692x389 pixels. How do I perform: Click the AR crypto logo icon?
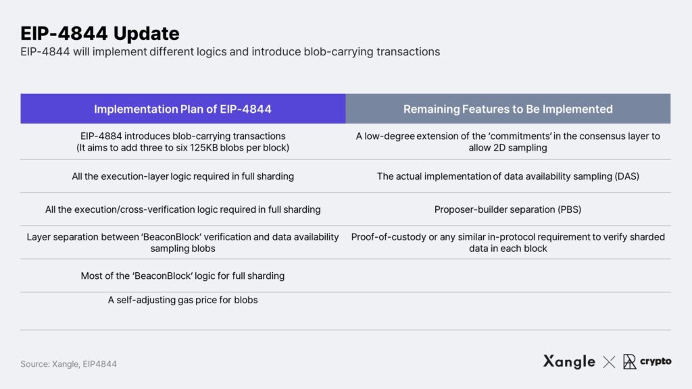coord(629,362)
